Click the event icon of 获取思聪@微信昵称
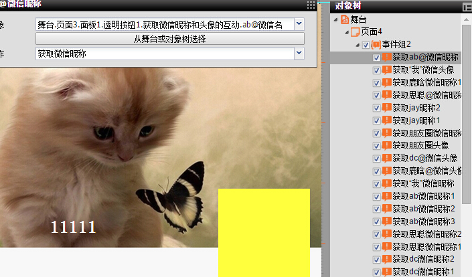The width and height of the screenshot is (472, 277). point(386,95)
